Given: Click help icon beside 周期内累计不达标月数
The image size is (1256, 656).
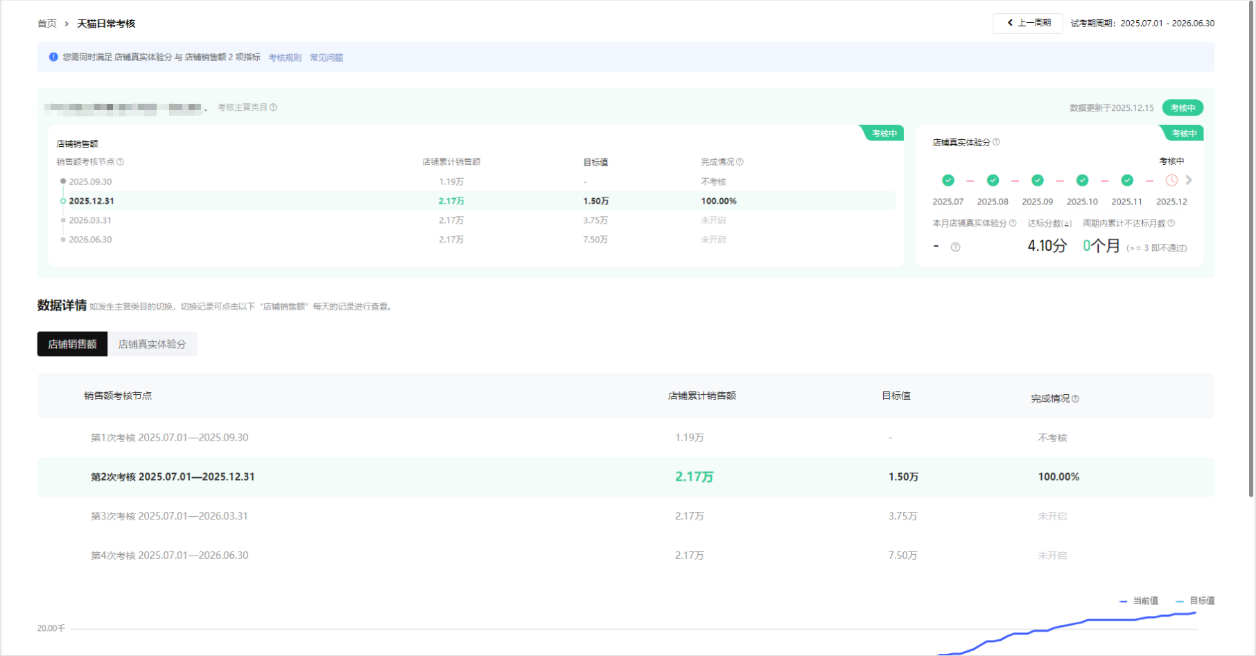Looking at the screenshot, I should pos(1171,223).
